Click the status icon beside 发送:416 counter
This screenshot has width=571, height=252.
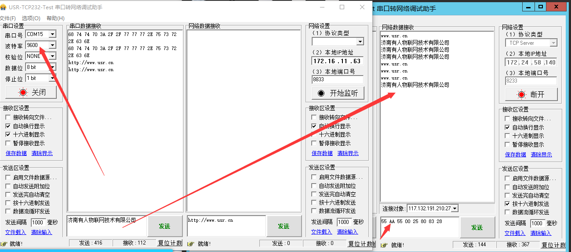pos(4,243)
